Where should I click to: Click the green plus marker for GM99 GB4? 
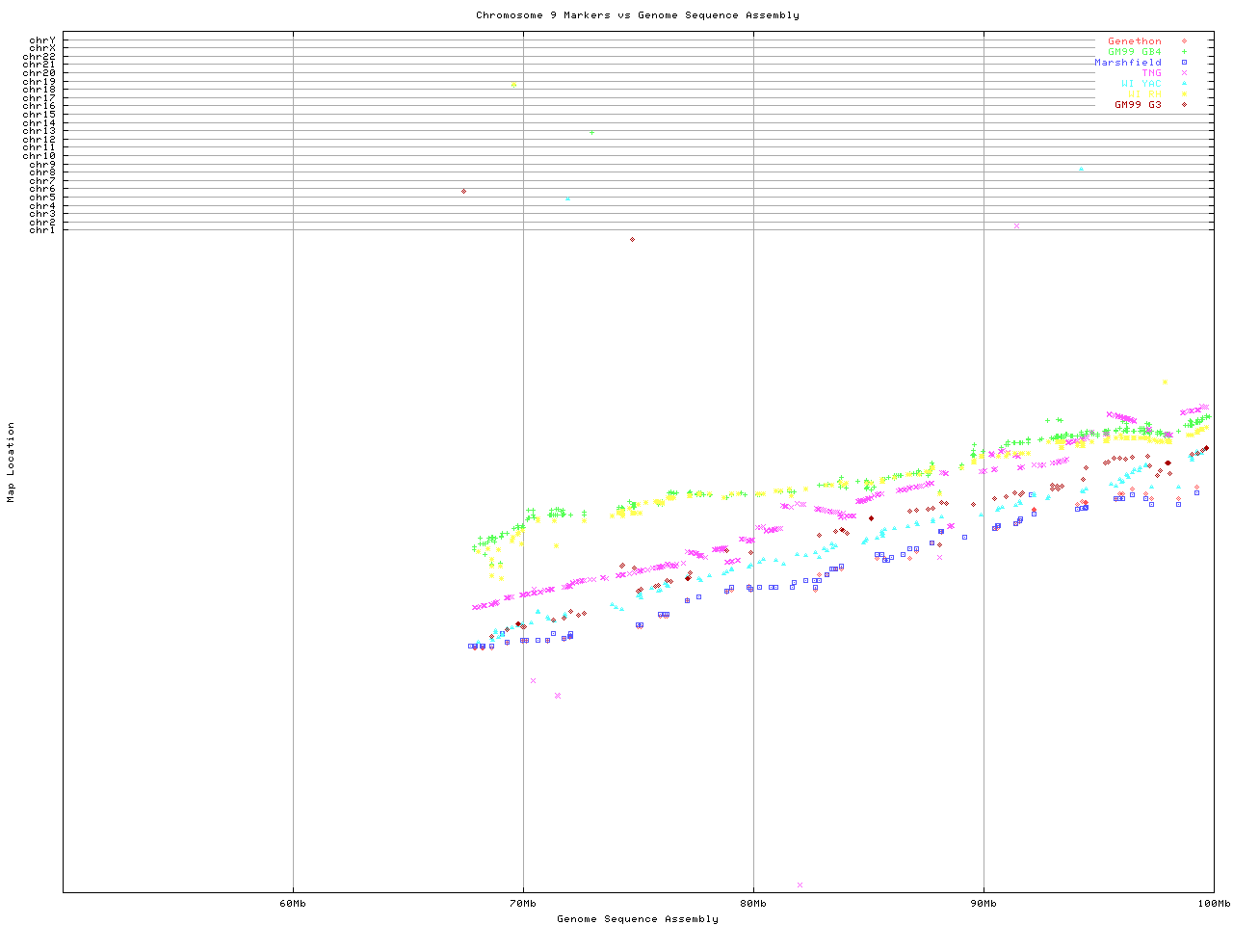coord(1184,52)
